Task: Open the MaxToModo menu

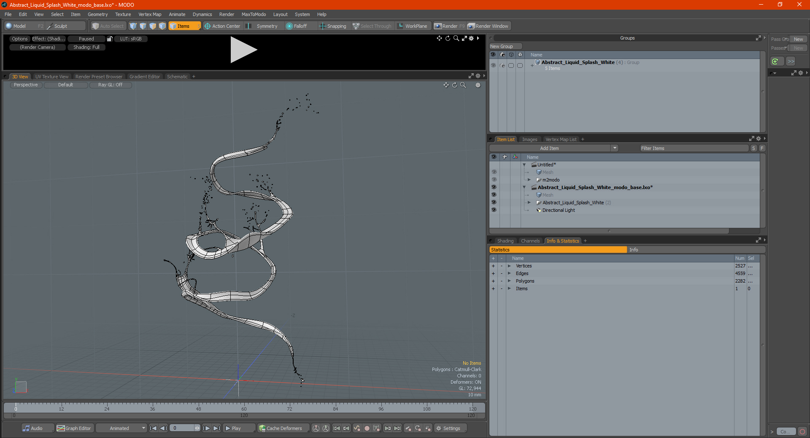Action: point(254,14)
